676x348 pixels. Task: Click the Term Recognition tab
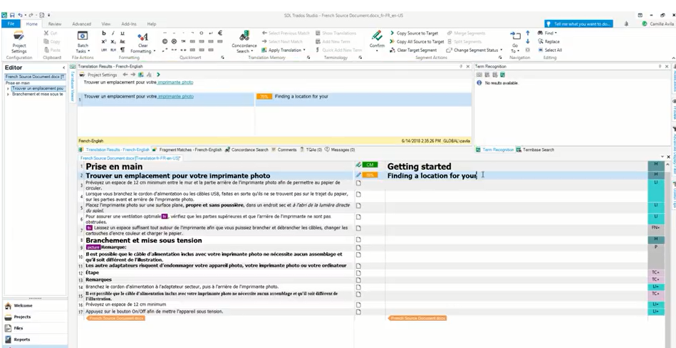(x=494, y=150)
